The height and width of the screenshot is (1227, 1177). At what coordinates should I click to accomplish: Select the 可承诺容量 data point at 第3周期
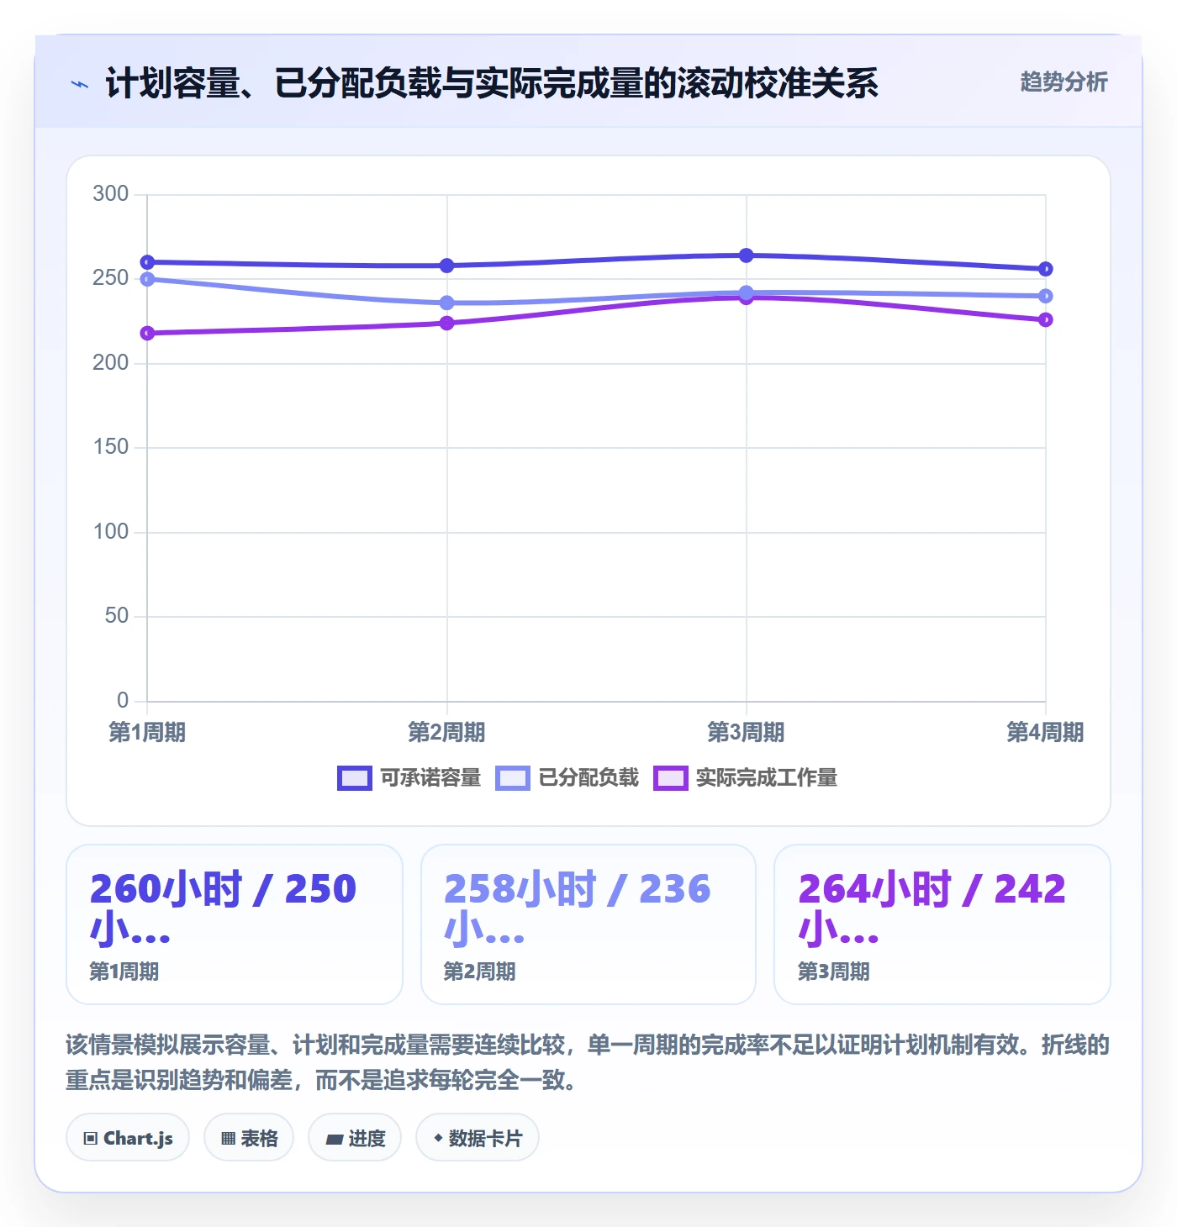pyautogui.click(x=747, y=255)
